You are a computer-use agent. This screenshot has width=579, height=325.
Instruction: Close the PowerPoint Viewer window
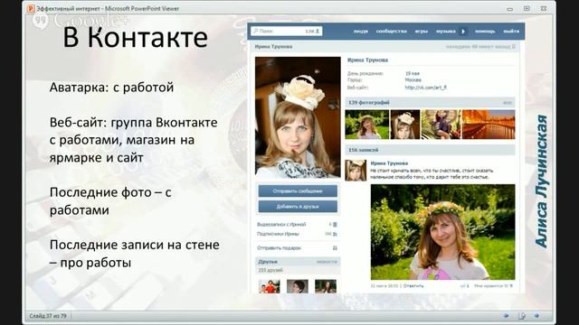[x=544, y=8]
